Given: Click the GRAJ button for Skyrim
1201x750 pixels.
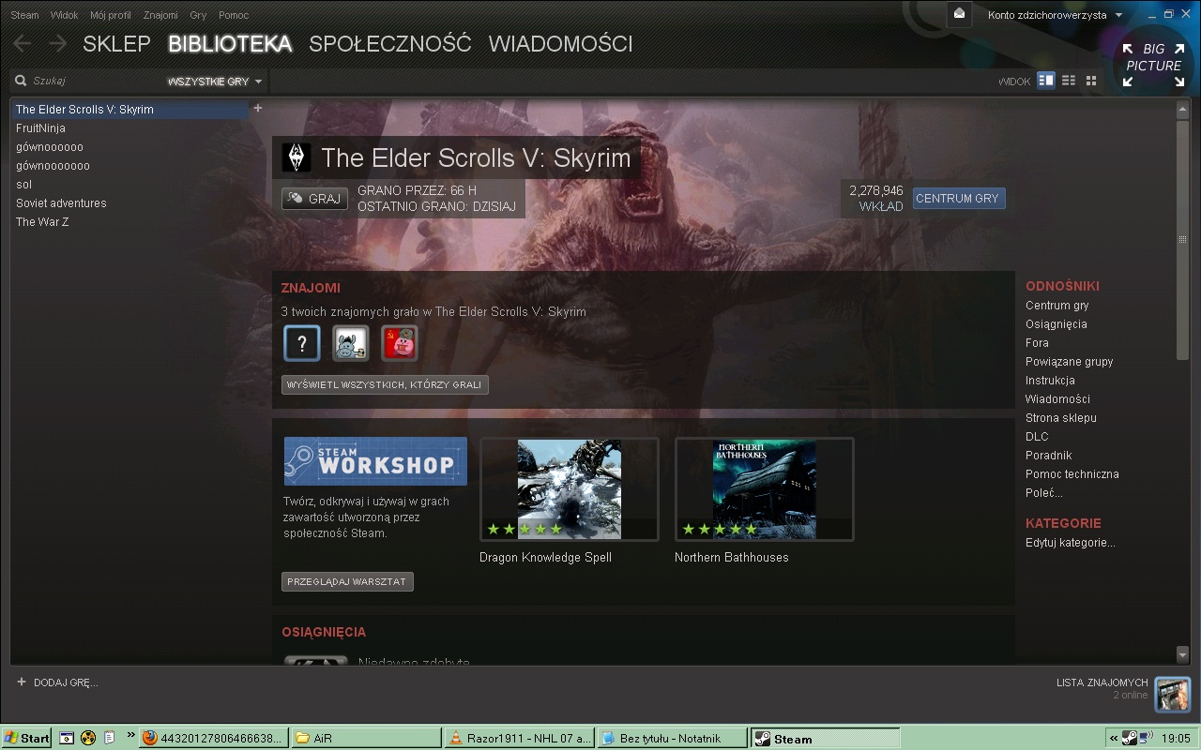Looking at the screenshot, I should 314,199.
